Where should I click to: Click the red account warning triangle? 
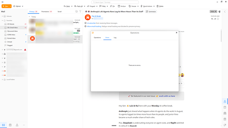coord(25,49)
